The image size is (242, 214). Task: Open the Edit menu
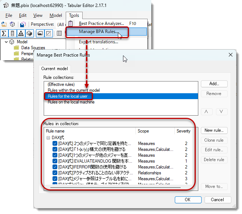23,15
